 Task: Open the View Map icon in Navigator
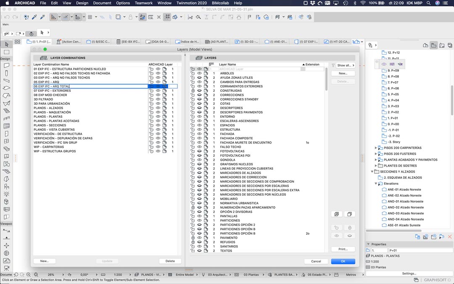click(433, 45)
